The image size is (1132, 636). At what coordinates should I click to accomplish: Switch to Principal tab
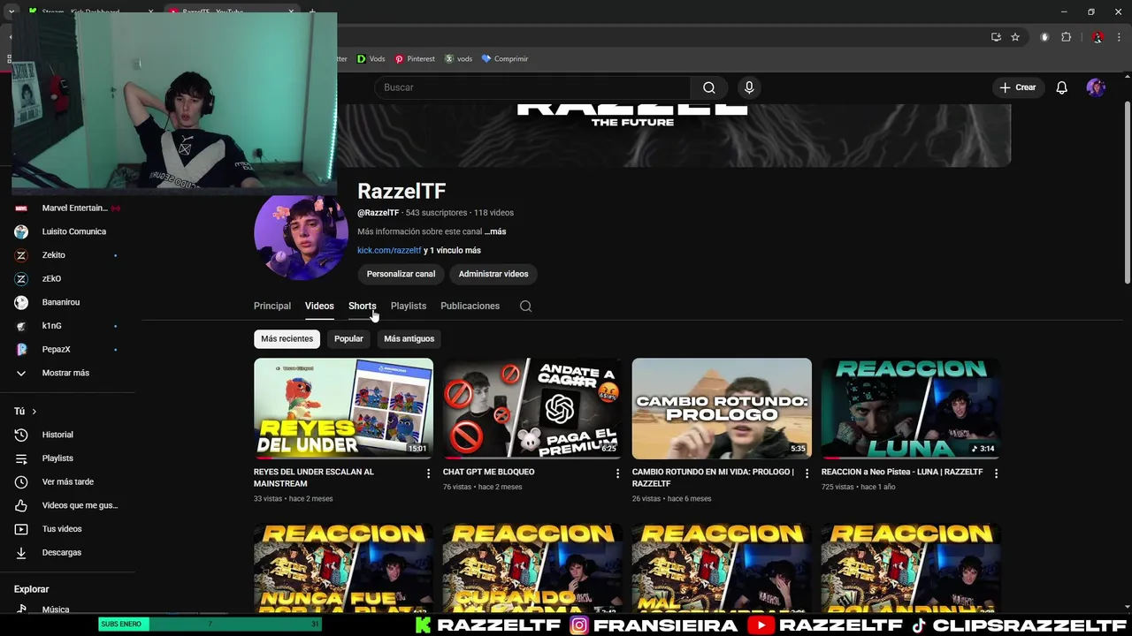[x=272, y=306]
